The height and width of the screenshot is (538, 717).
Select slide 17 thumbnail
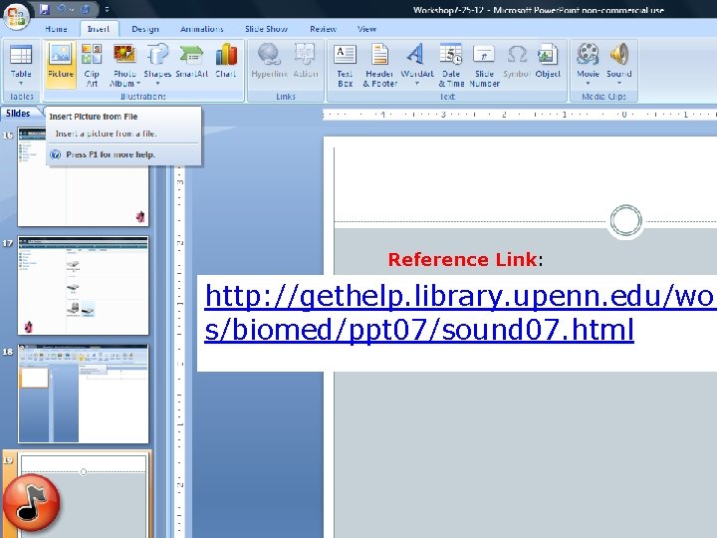click(83, 286)
